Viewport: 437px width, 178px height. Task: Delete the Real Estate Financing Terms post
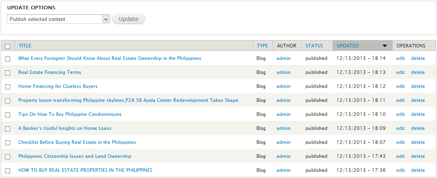click(x=418, y=72)
